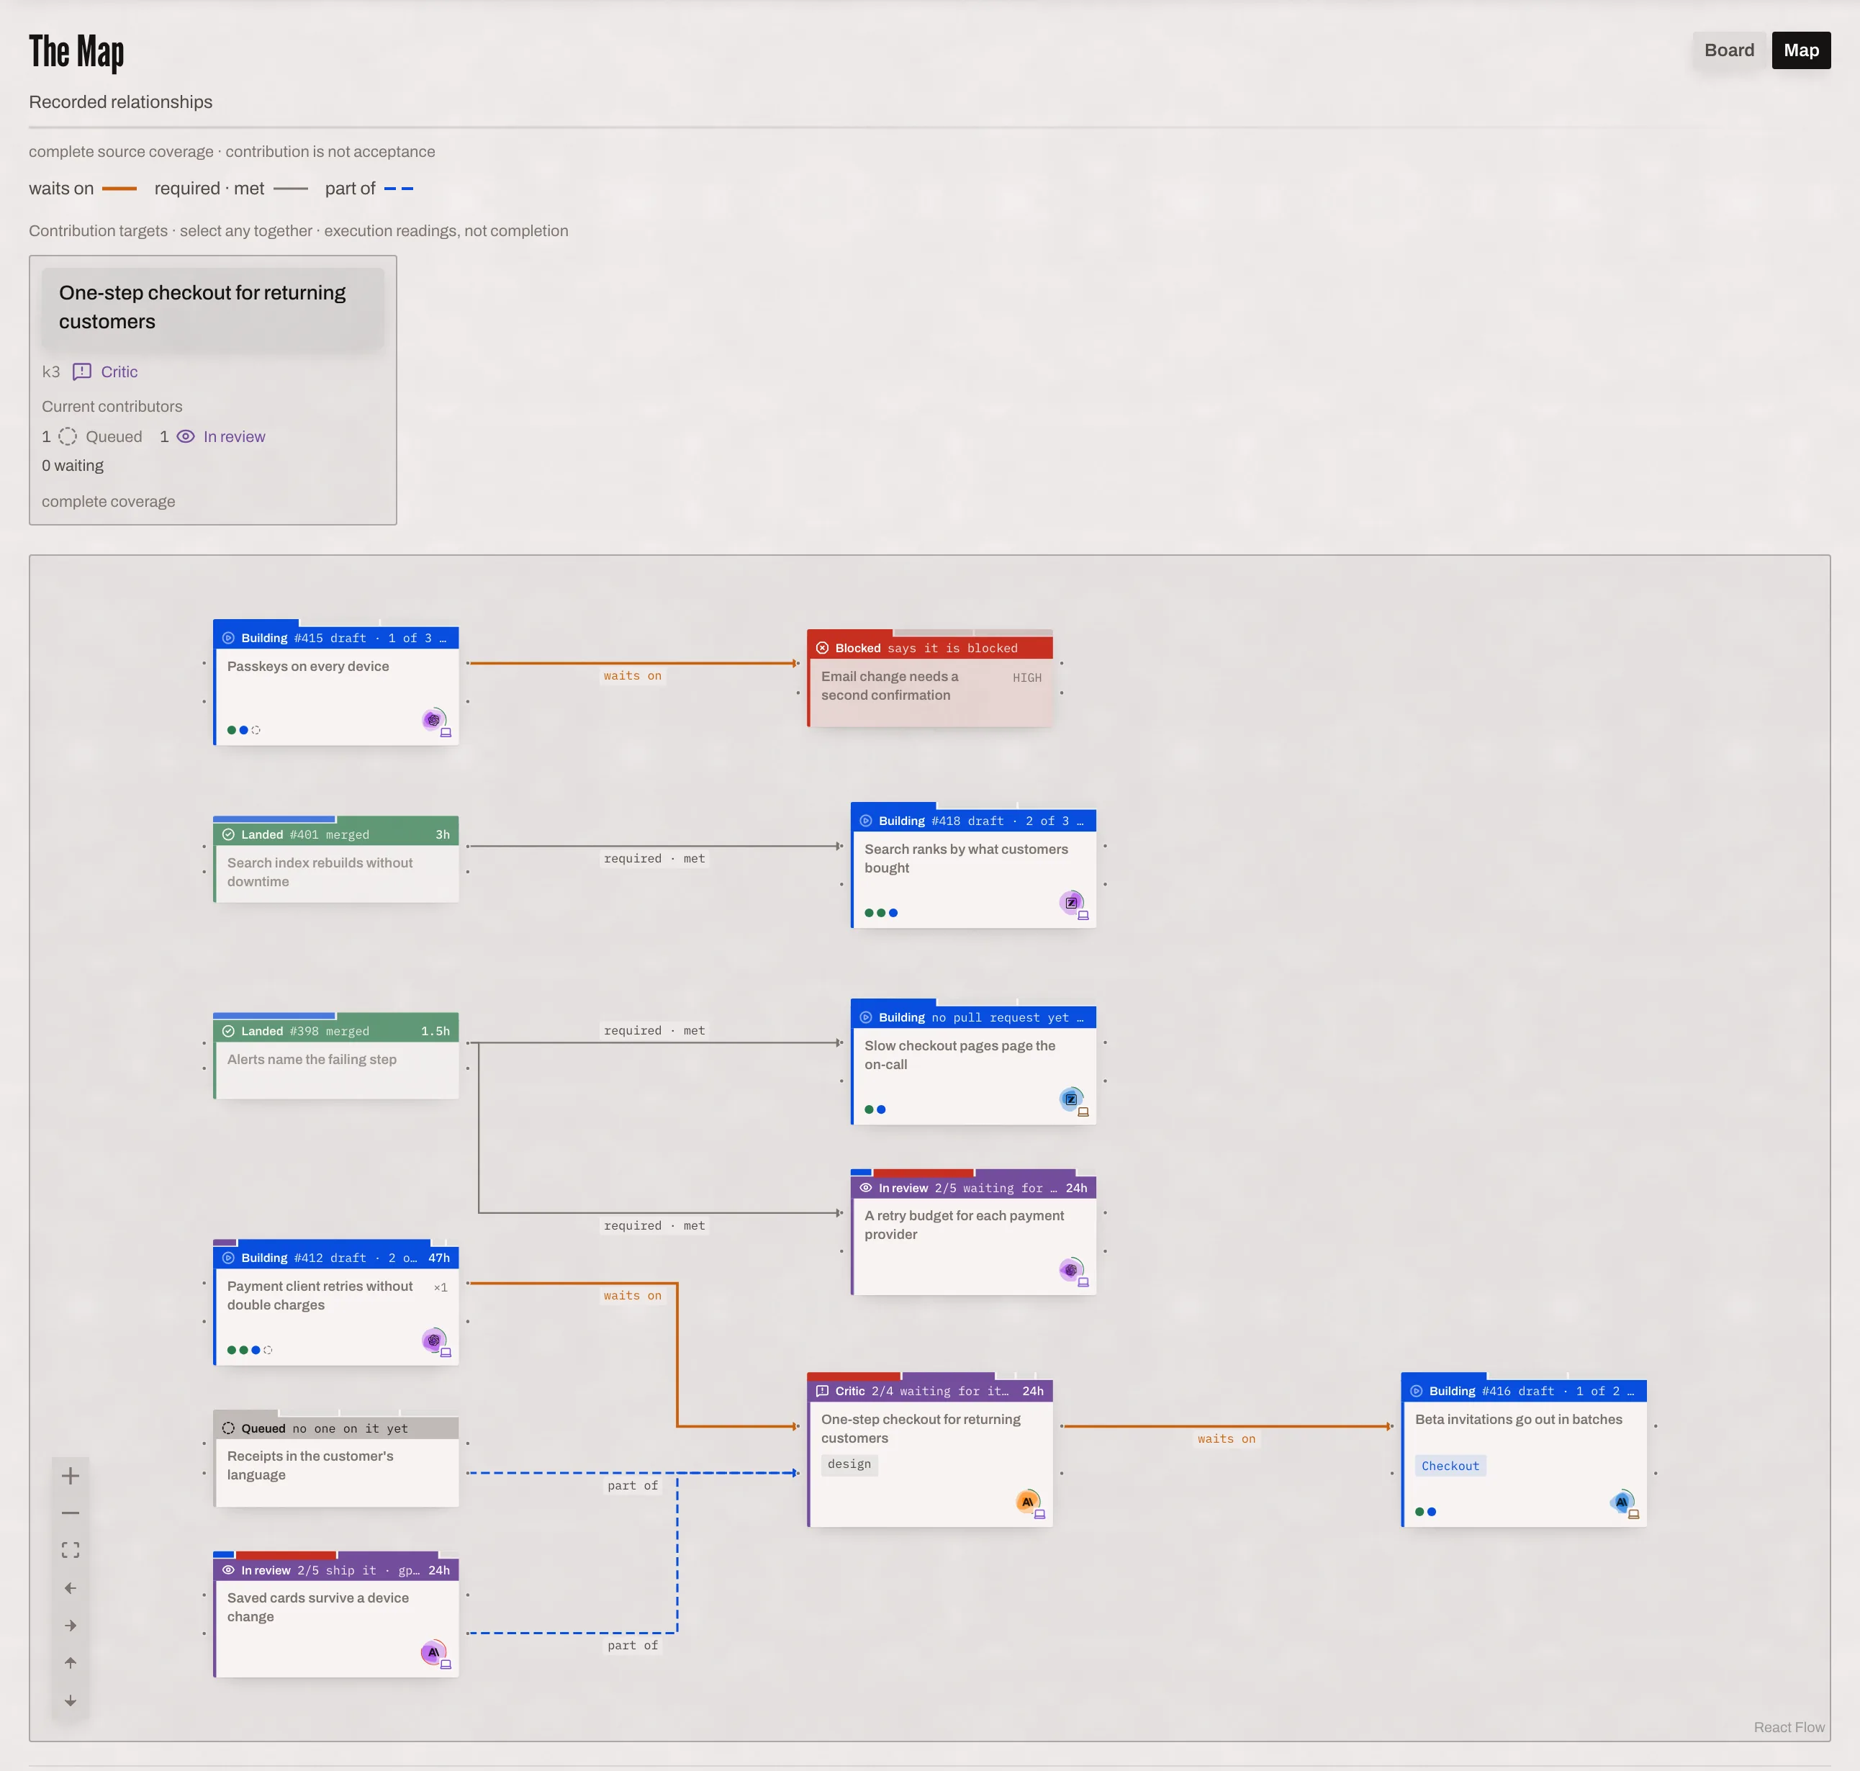1860x1771 pixels.
Task: Click the avatar on Saved cards card
Action: [433, 1652]
